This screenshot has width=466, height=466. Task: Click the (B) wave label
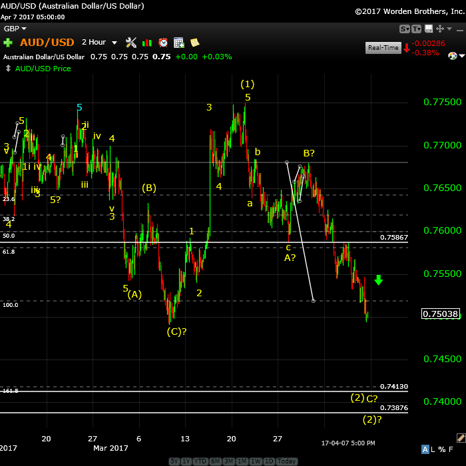click(x=149, y=188)
